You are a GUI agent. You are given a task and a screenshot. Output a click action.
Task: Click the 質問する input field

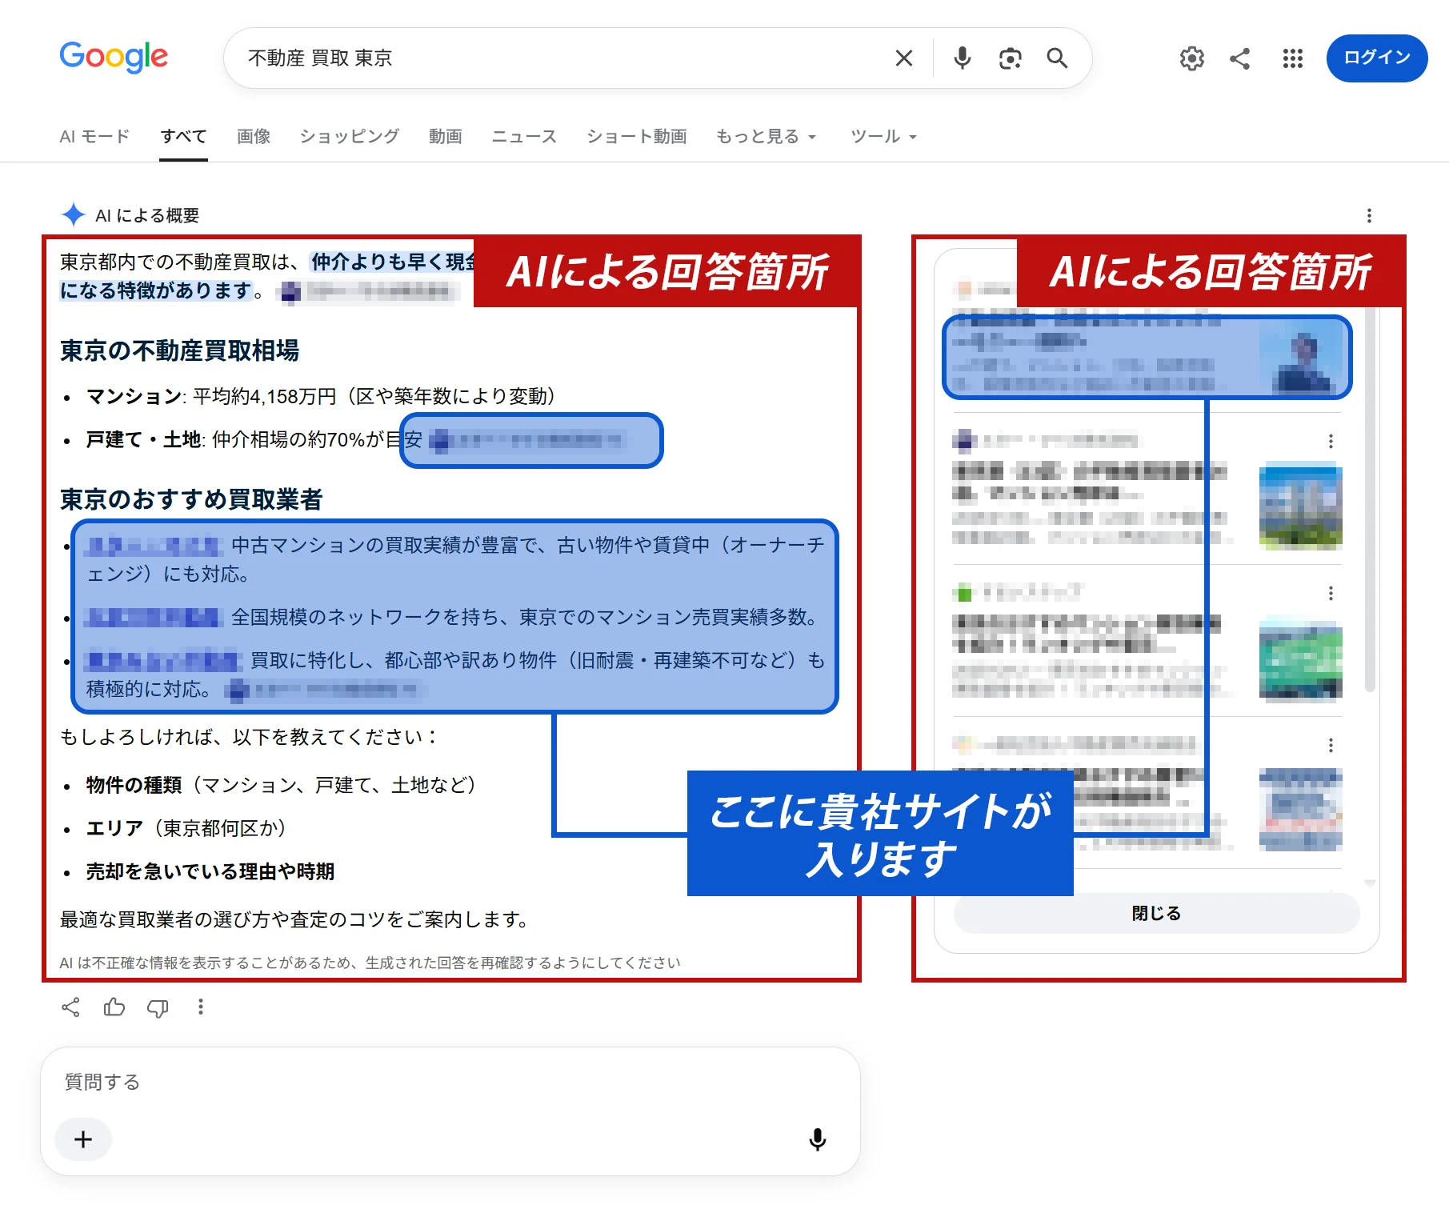(450, 1083)
